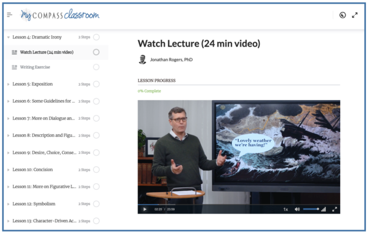Toggle dark mode moon icon
The image size is (369, 234).
pyautogui.click(x=342, y=15)
